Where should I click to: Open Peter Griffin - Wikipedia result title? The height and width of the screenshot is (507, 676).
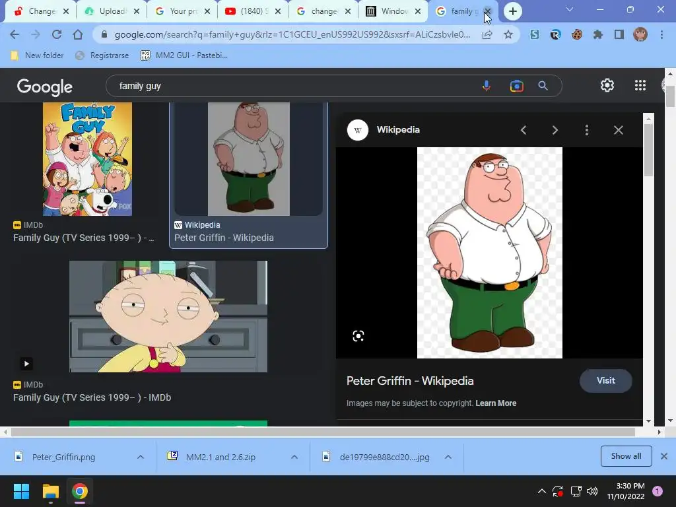point(224,238)
